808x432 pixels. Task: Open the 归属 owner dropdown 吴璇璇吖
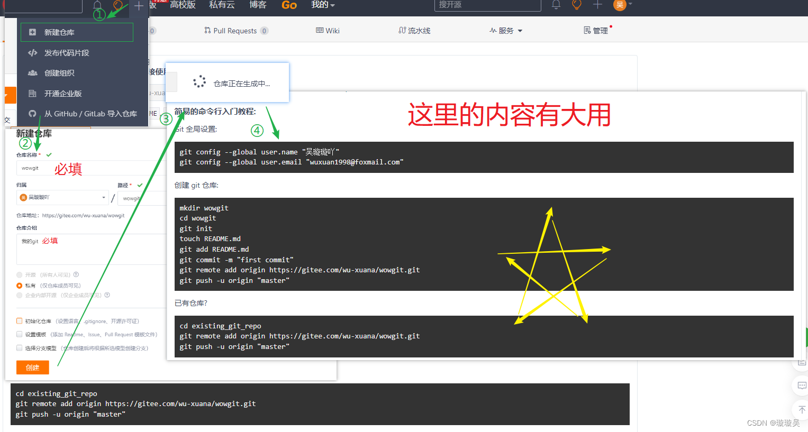[x=62, y=197]
